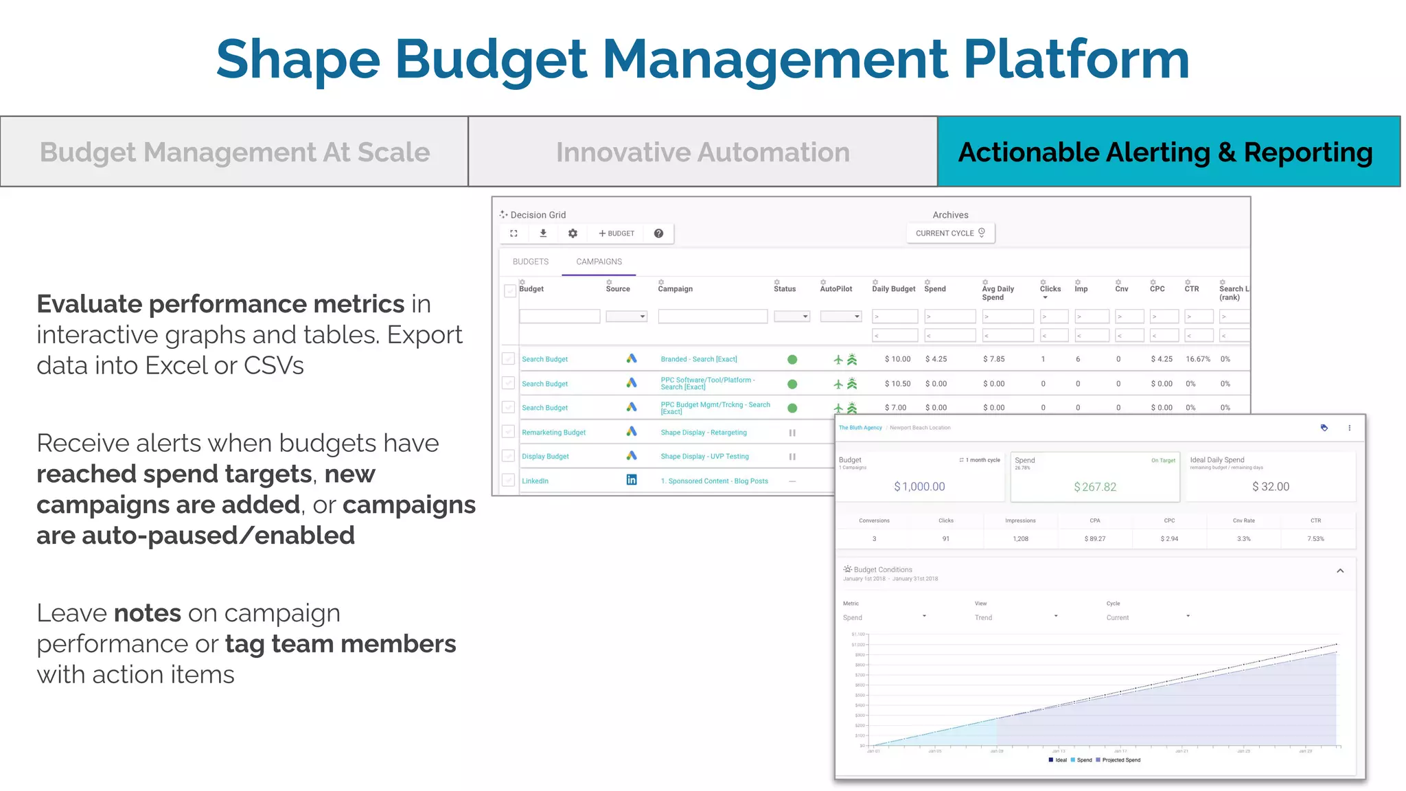Click the blue tag icon in budget panel
This screenshot has width=1406, height=791.
1324,428
